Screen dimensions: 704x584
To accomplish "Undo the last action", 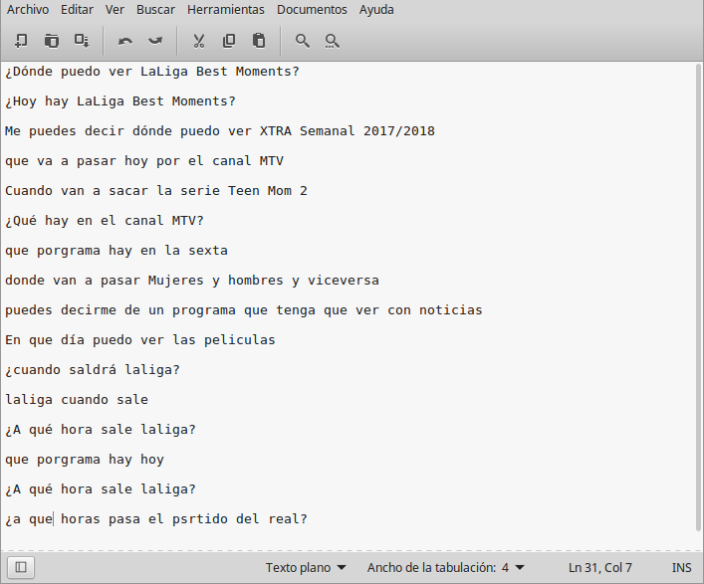I will pyautogui.click(x=125, y=41).
